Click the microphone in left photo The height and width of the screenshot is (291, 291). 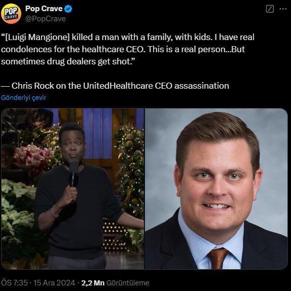click(x=74, y=174)
